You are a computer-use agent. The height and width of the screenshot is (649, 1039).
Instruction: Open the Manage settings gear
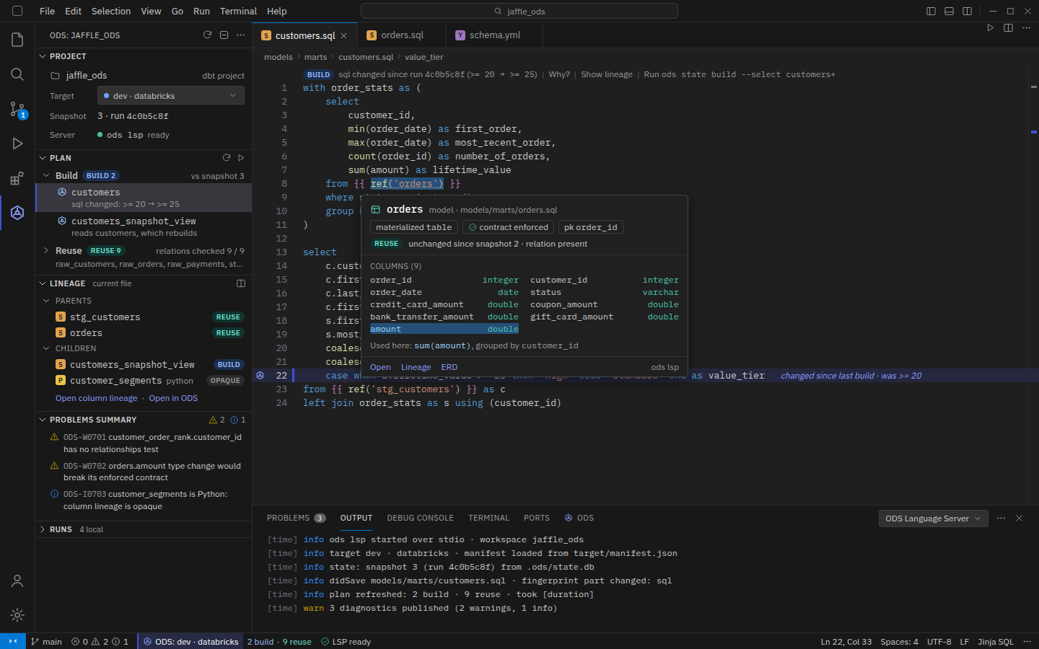coord(17,615)
